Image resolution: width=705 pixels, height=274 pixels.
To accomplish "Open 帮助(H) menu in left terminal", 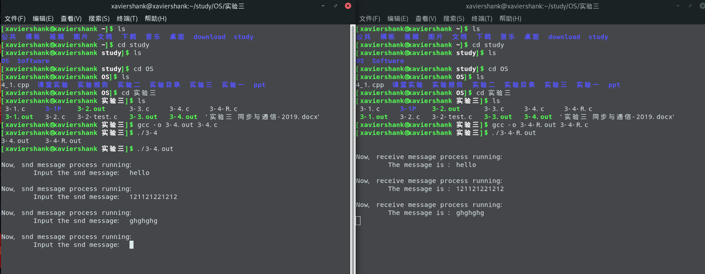I will click(155, 19).
